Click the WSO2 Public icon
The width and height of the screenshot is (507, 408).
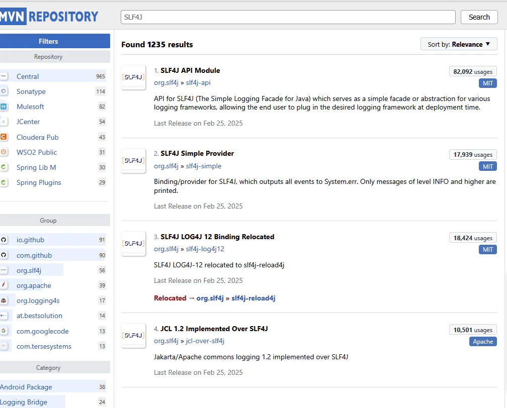pyautogui.click(x=4, y=152)
